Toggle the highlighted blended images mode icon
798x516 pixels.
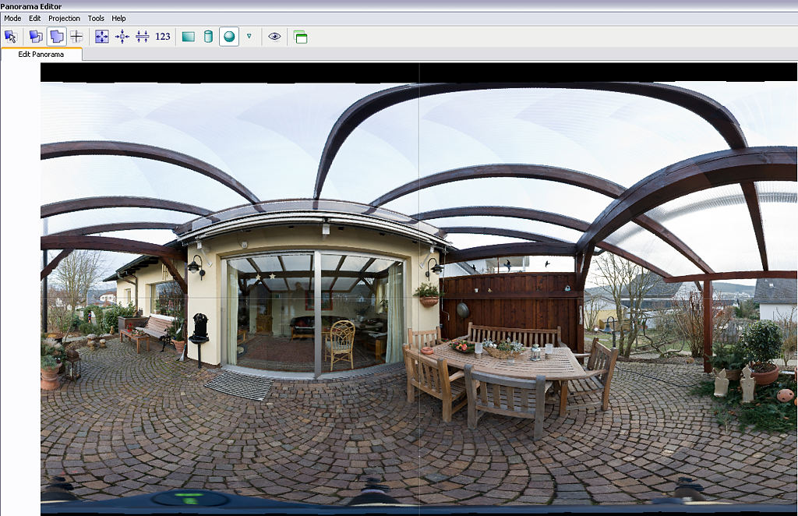point(56,36)
